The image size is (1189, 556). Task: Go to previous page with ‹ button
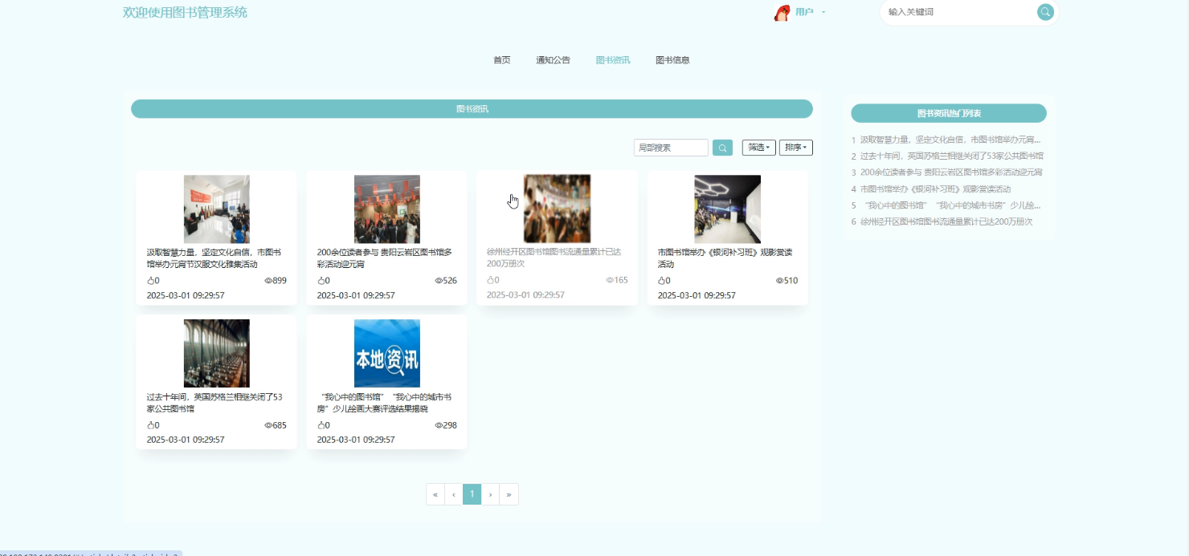coord(454,495)
